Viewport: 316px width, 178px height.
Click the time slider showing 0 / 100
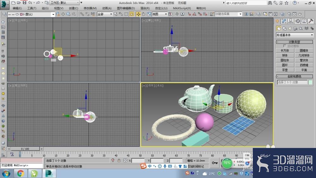point(25,149)
